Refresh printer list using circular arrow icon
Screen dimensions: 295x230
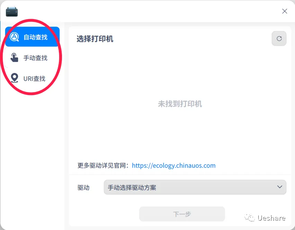click(279, 38)
